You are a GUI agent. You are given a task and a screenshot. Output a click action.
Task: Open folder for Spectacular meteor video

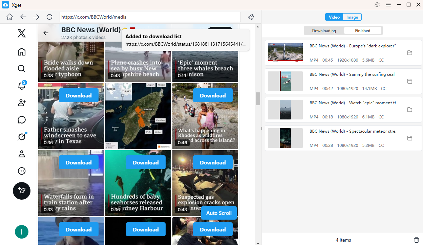click(x=409, y=138)
